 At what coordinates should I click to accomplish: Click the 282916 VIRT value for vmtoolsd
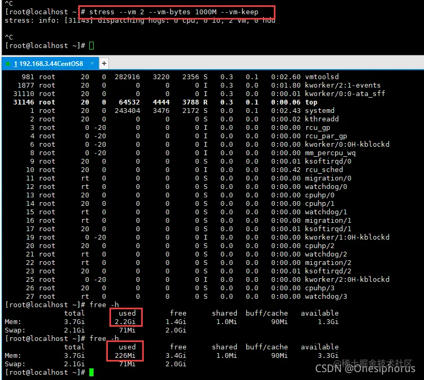coord(127,77)
